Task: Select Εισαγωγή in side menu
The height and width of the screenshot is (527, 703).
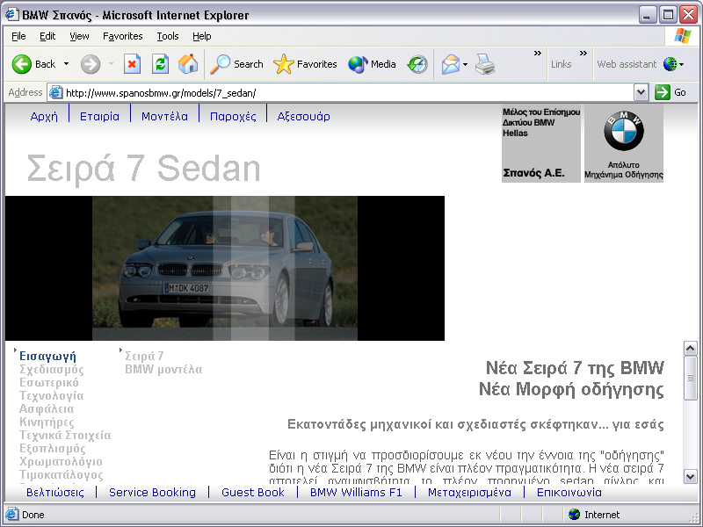Action: click(x=47, y=357)
